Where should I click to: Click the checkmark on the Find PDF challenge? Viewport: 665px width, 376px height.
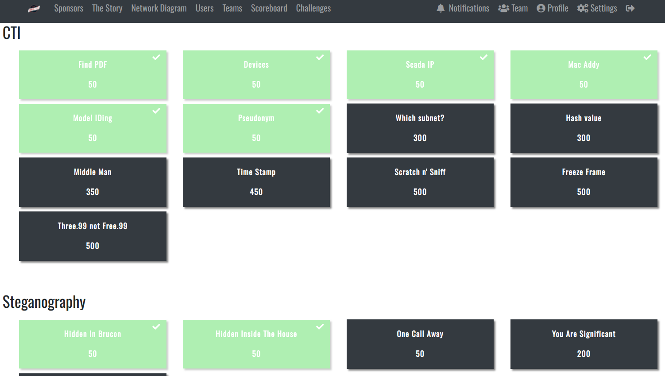pyautogui.click(x=156, y=57)
